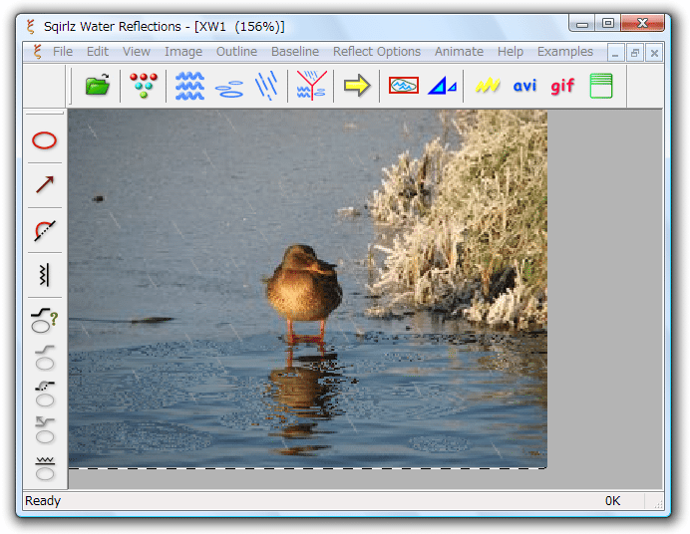This screenshot has width=690, height=534.
Task: Click the red Y customize ripples icon
Action: [311, 85]
